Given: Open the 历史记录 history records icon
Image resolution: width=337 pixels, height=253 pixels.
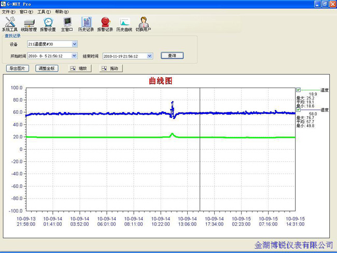Looking at the screenshot, I should pyautogui.click(x=86, y=23).
